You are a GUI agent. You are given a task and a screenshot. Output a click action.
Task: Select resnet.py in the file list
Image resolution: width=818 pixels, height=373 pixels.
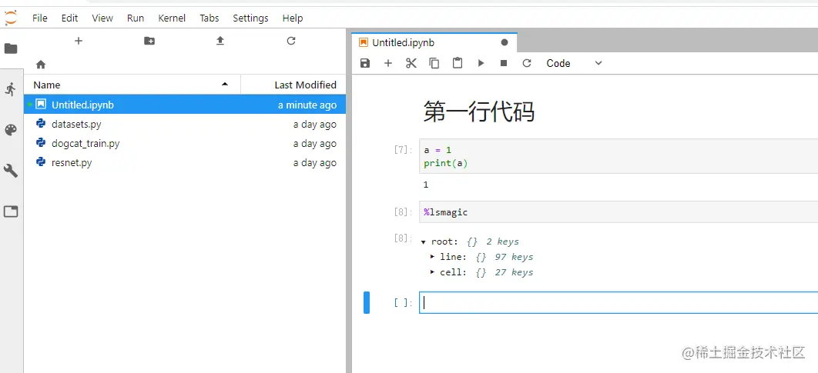click(185, 162)
